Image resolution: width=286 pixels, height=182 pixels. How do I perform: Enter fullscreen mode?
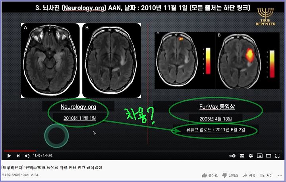tap(277, 156)
